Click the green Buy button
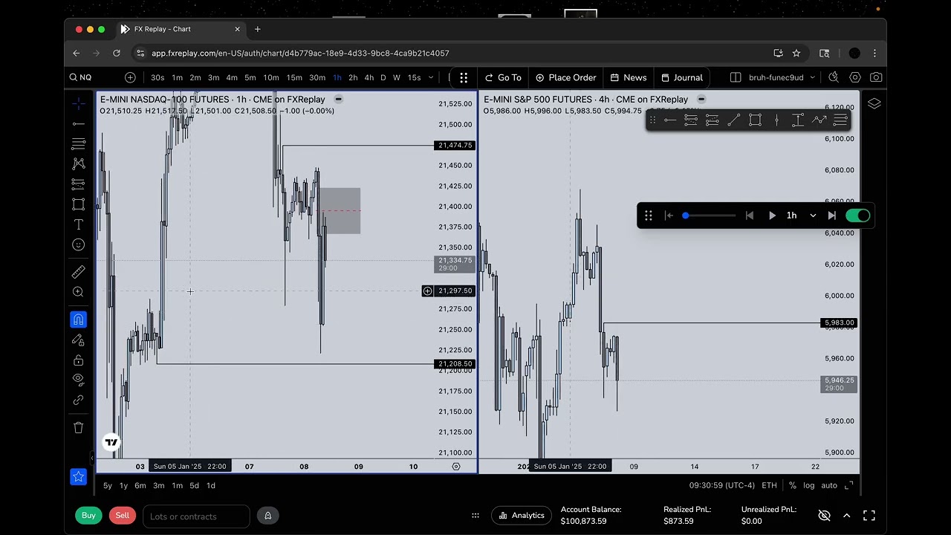 pyautogui.click(x=88, y=516)
